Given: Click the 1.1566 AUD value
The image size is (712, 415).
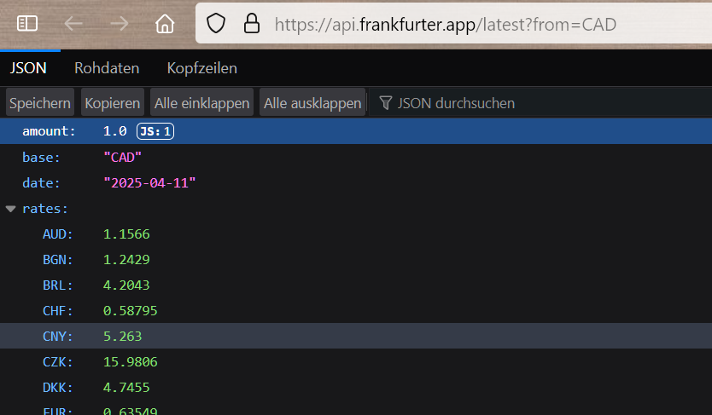Looking at the screenshot, I should point(126,234).
